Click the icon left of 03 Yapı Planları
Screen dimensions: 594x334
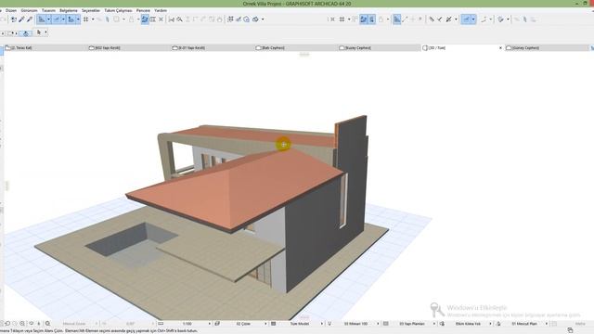[x=386, y=324]
